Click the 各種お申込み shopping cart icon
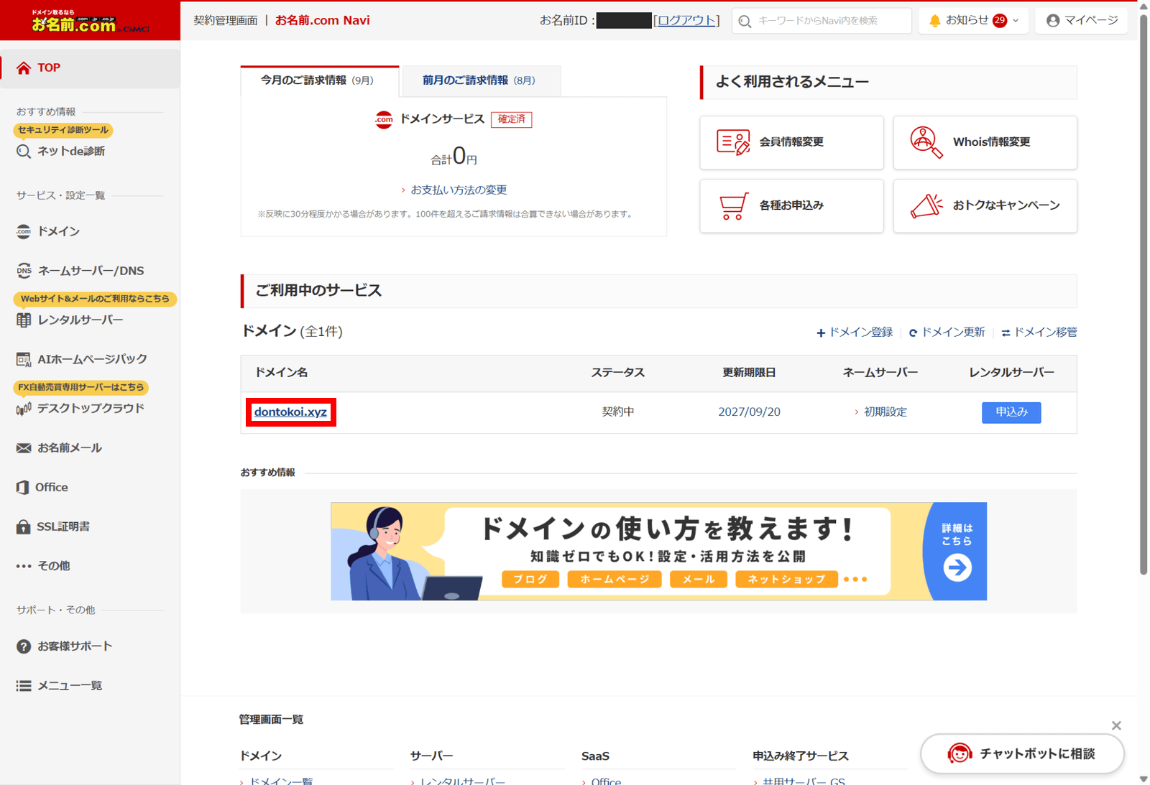Screen dimensions: 1150x785 click(x=733, y=206)
